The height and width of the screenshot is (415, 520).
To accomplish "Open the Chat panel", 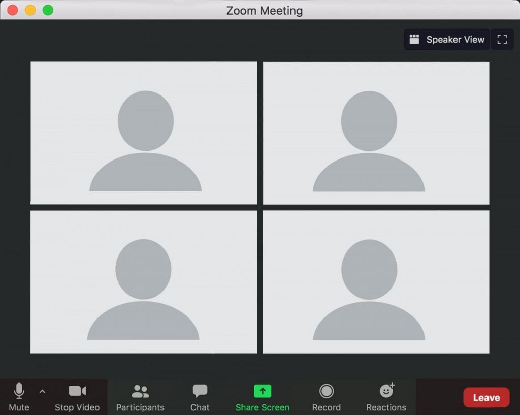I will click(200, 396).
